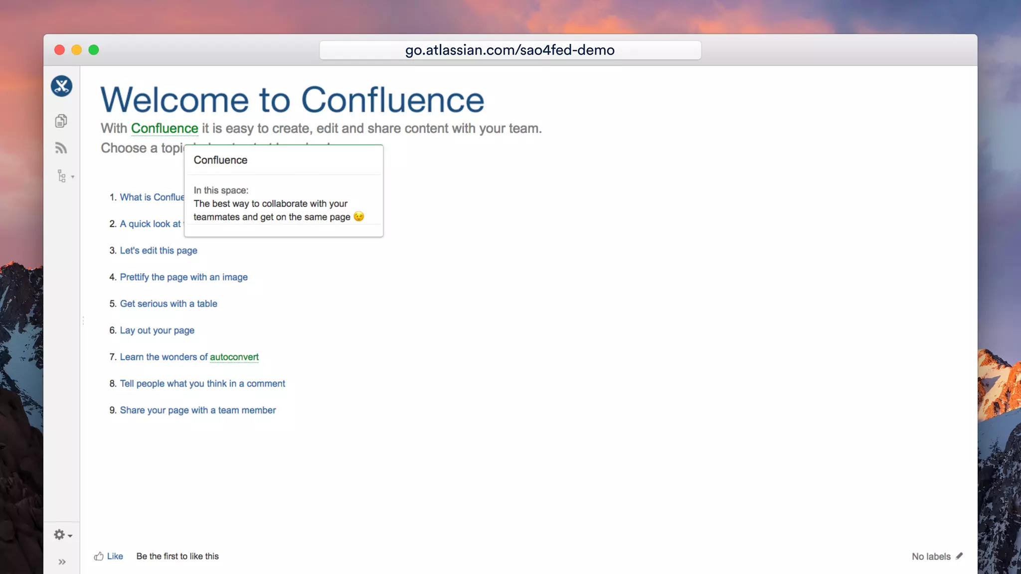Click the yellow minimize window button

click(76, 50)
